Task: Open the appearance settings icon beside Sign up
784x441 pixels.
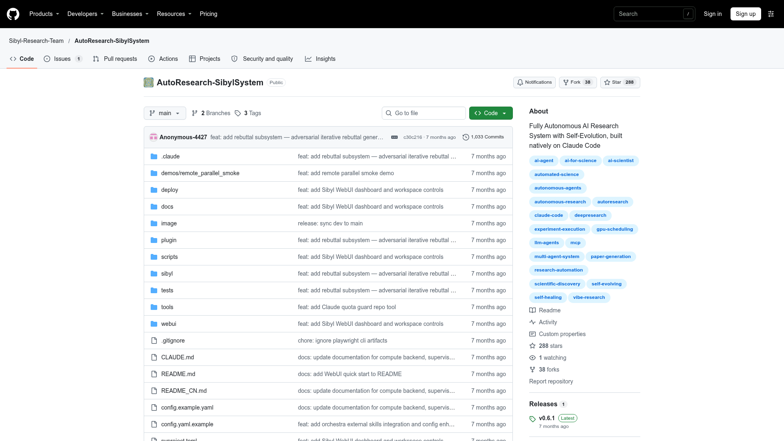Action: [771, 14]
